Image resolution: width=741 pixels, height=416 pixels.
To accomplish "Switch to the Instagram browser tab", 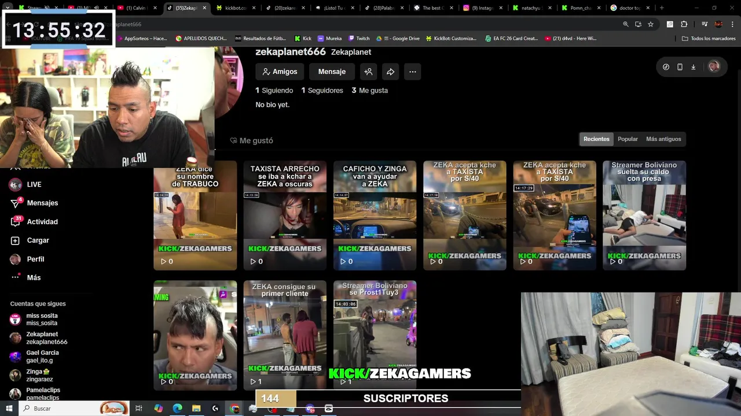I will tap(482, 8).
